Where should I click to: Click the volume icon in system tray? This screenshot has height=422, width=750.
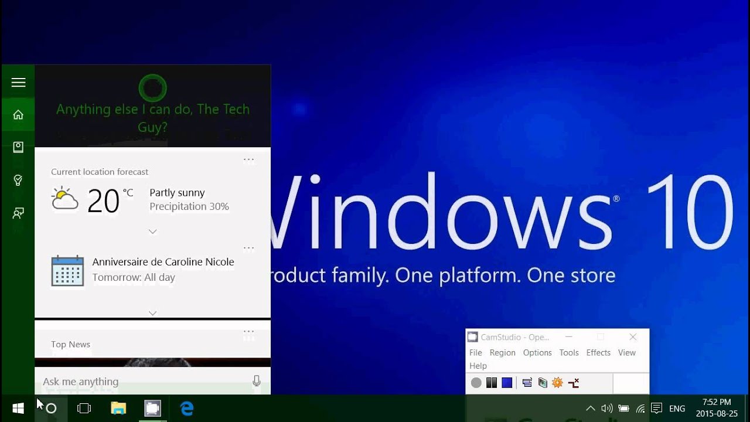click(606, 409)
